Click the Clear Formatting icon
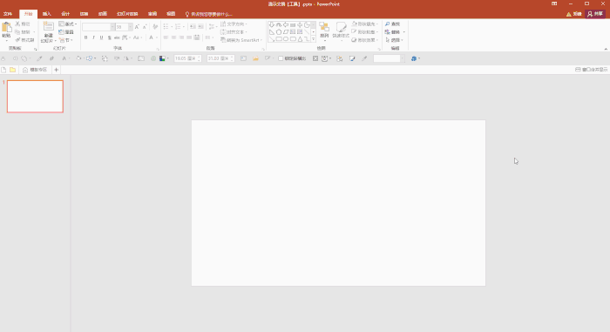Image resolution: width=610 pixels, height=332 pixels. click(x=155, y=27)
